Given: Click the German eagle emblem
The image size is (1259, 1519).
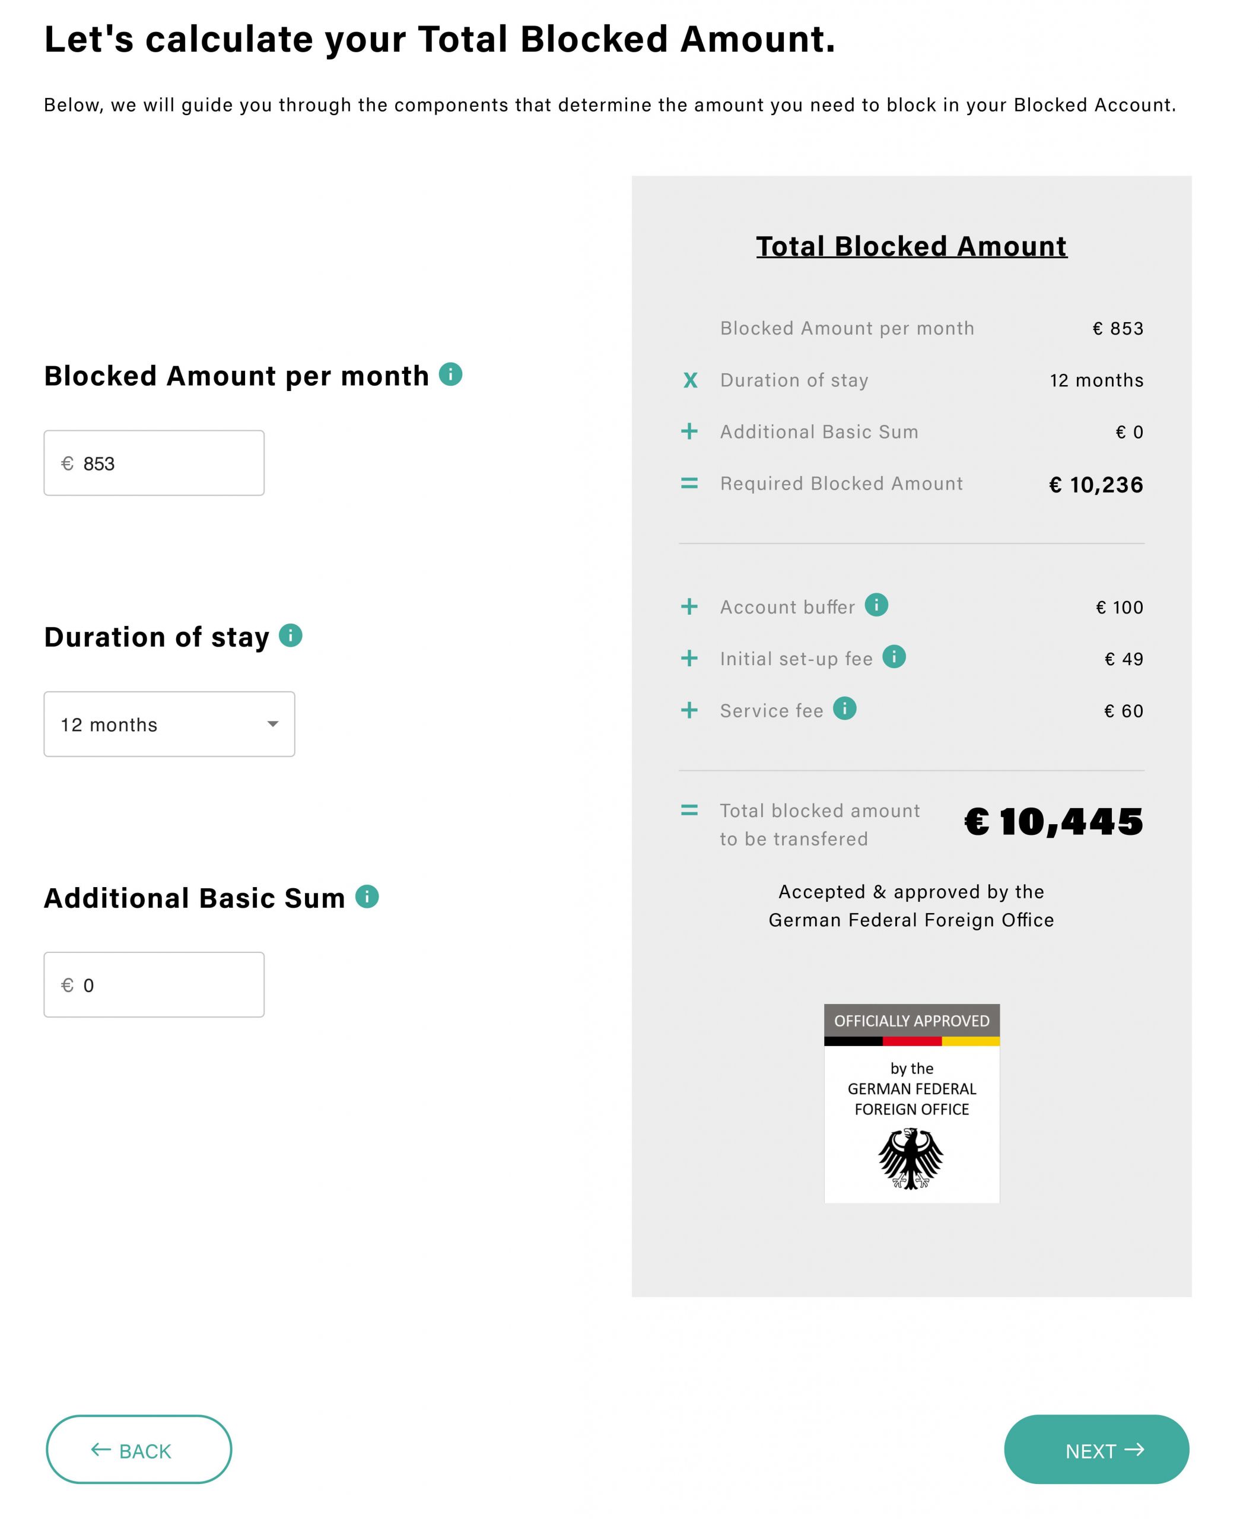Looking at the screenshot, I should tap(911, 1159).
